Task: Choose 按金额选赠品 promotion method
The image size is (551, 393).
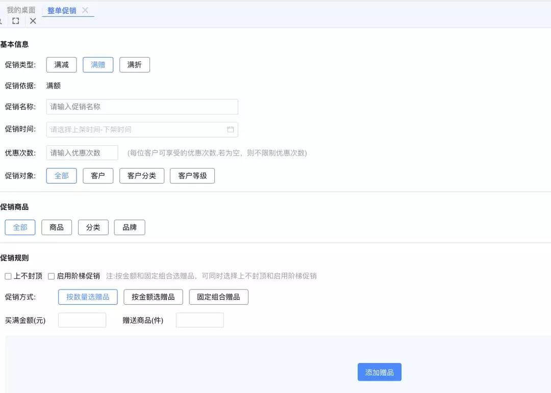Action: tap(153, 297)
